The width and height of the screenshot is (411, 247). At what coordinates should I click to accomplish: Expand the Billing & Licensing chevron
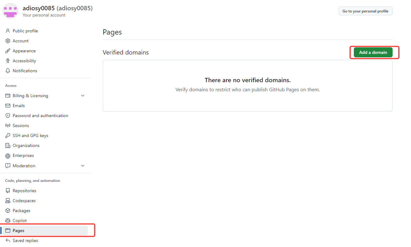point(83,96)
